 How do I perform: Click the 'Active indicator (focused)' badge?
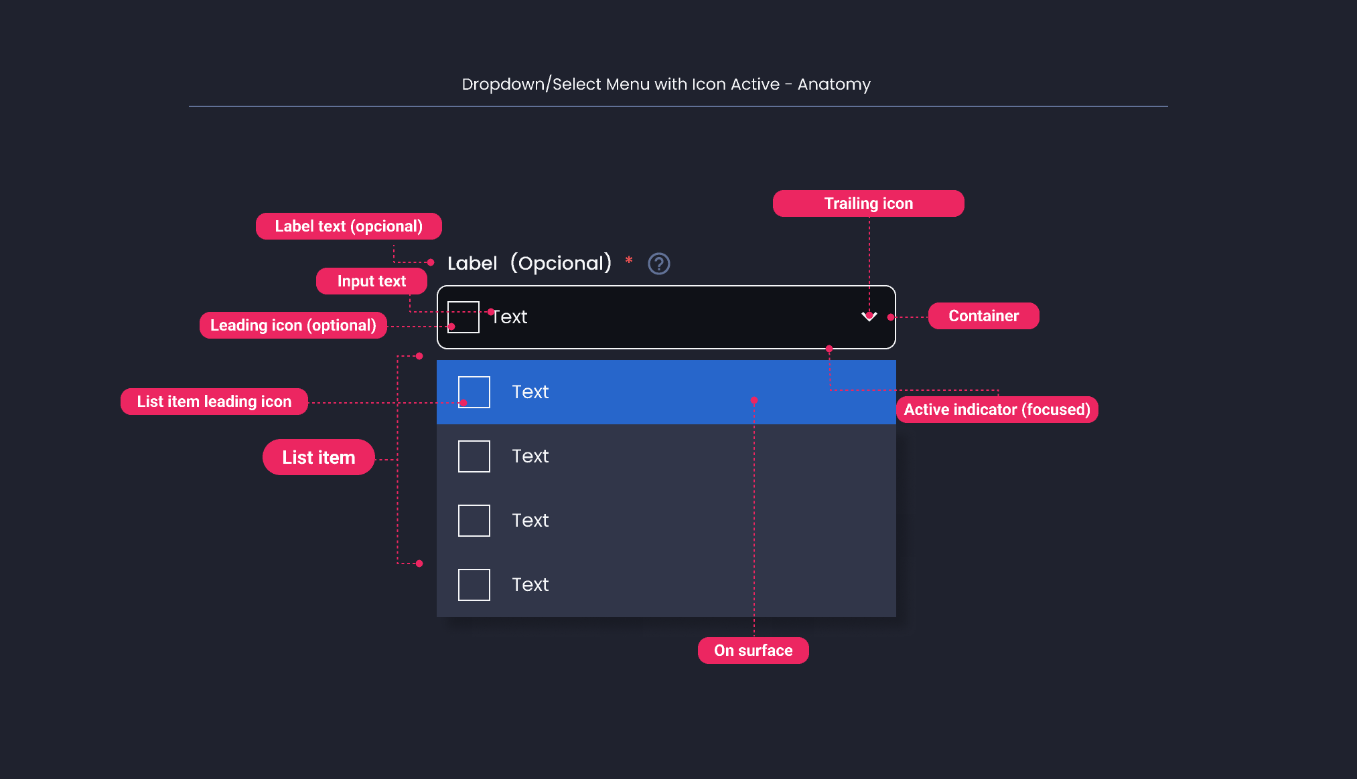click(x=997, y=409)
